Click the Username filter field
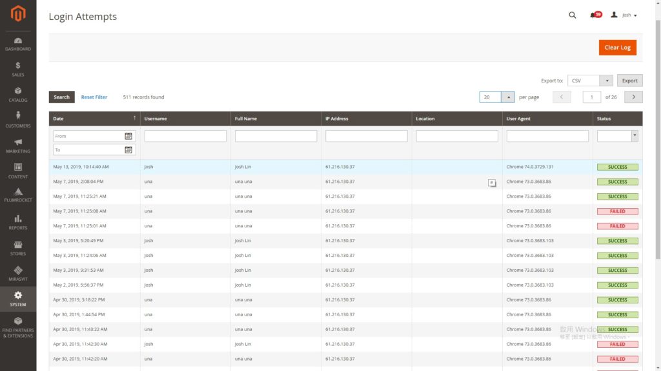Image resolution: width=661 pixels, height=371 pixels. [x=185, y=136]
